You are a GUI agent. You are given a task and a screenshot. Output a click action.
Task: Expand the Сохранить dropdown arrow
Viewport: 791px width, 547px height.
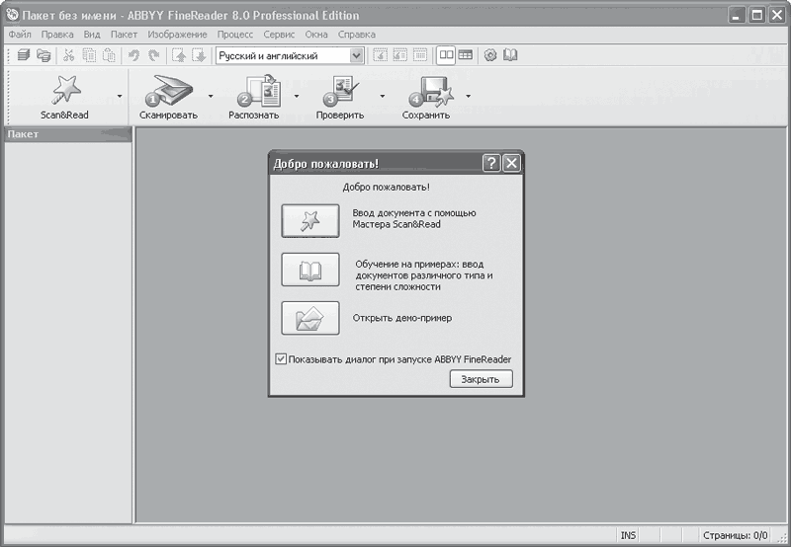pyautogui.click(x=468, y=96)
